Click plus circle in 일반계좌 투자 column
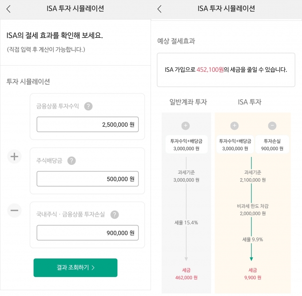302x296 pixels. click(186, 126)
